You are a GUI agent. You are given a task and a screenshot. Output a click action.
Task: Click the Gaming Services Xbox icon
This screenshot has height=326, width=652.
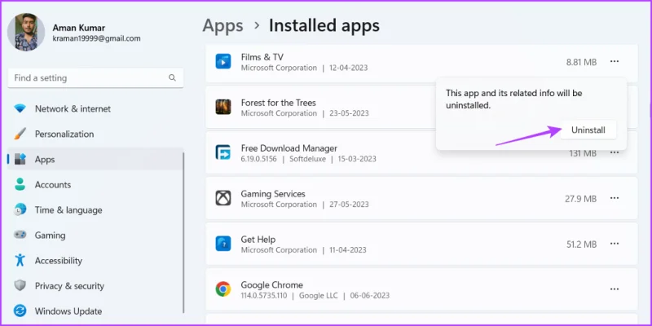pos(222,198)
